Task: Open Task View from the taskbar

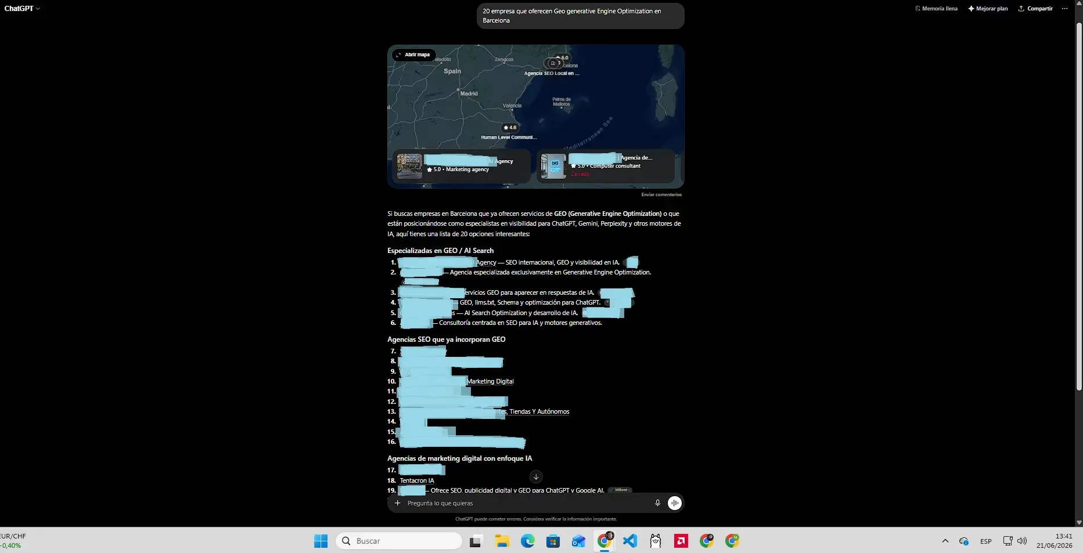Action: (x=476, y=541)
